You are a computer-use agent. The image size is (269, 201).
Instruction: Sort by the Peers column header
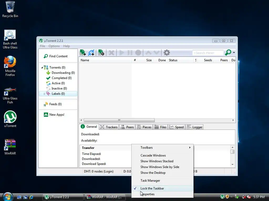tap(221, 60)
